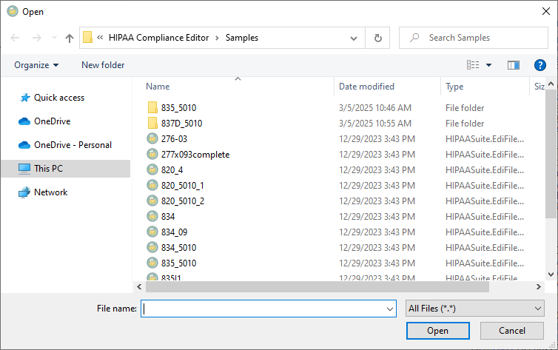Screen dimensions: 558x350
Task: Open the Help button
Action: click(539, 65)
